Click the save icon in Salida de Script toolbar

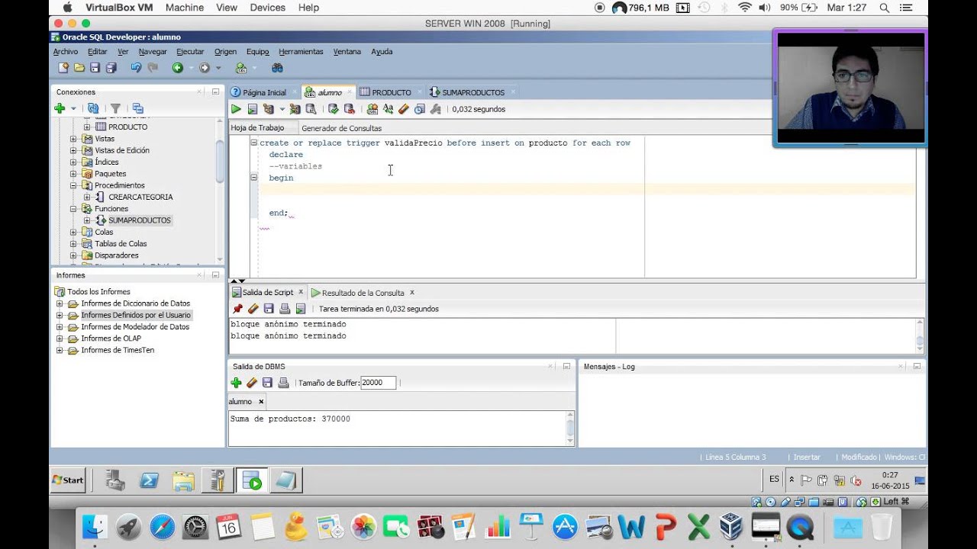(x=269, y=309)
